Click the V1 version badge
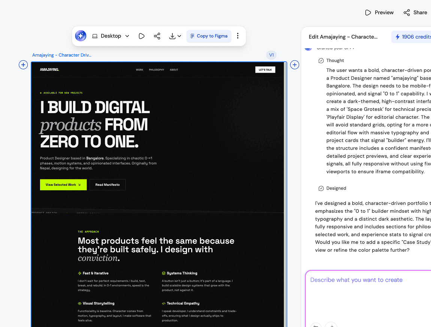This screenshot has width=431, height=327. click(271, 55)
